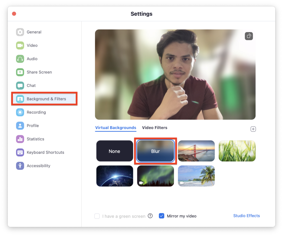
Task: Add a new background with plus button
Action: [x=253, y=129]
